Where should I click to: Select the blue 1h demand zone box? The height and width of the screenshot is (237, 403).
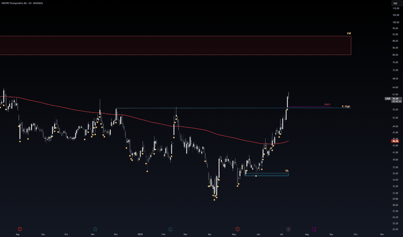tap(266, 175)
